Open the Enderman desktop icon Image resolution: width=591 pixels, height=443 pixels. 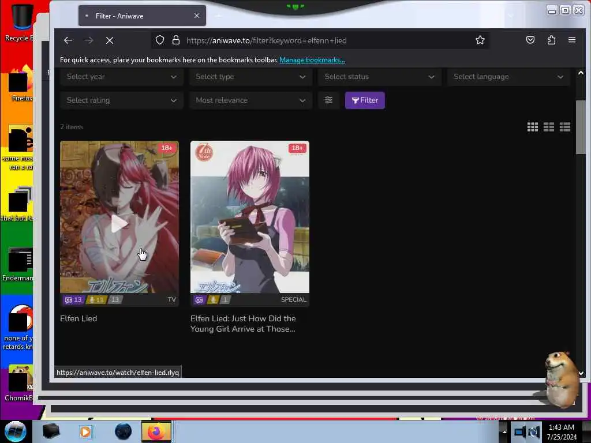(19, 264)
